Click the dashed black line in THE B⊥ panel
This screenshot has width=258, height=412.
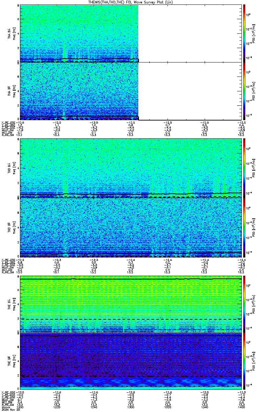(x=131, y=319)
